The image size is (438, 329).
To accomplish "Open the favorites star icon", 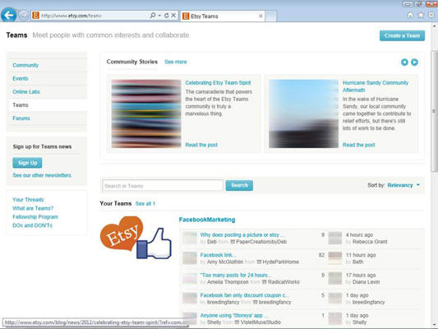I will [421, 16].
